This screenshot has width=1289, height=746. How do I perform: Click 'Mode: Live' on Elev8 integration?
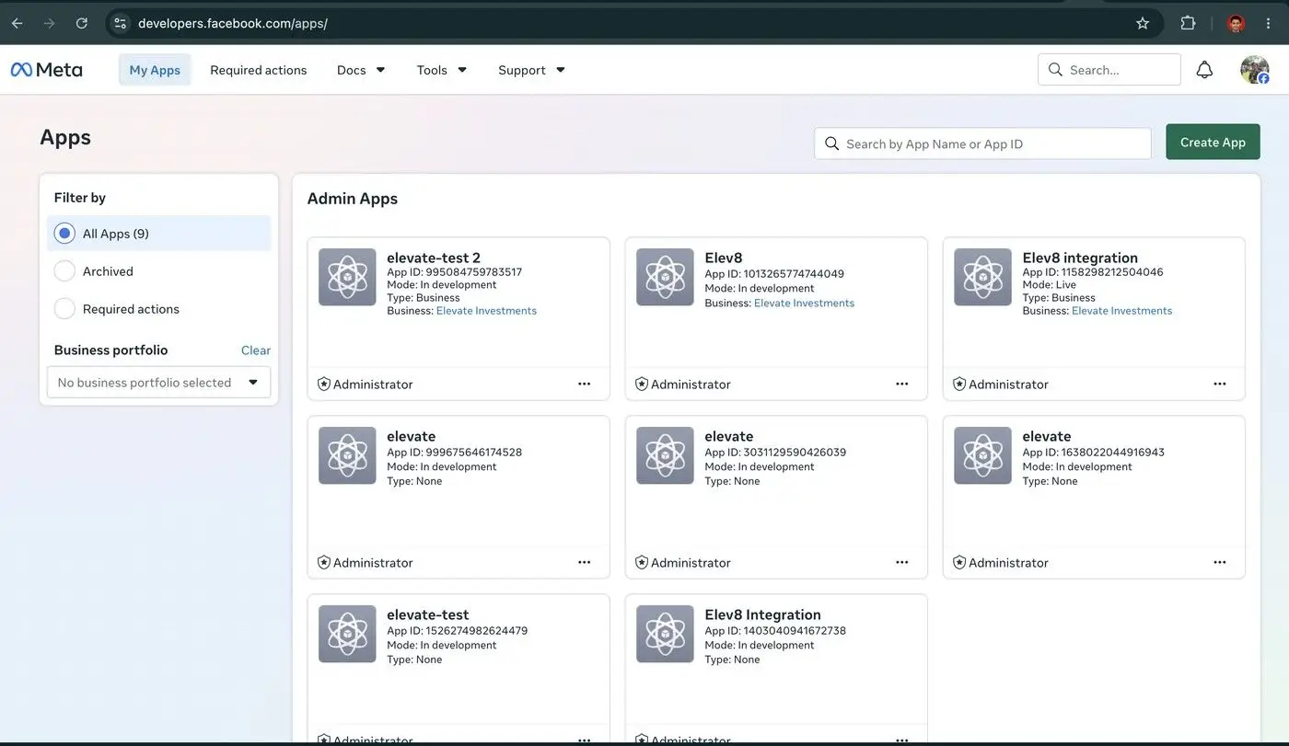click(x=1049, y=285)
